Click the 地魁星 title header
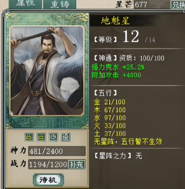The height and width of the screenshot is (189, 185). pos(115,21)
